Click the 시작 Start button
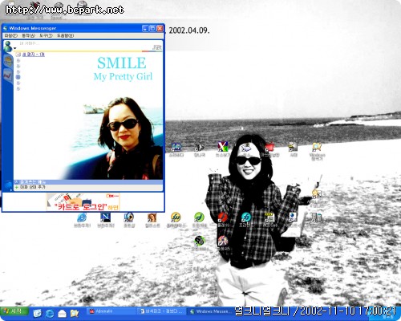The width and height of the screenshot is (401, 321). pyautogui.click(x=14, y=311)
